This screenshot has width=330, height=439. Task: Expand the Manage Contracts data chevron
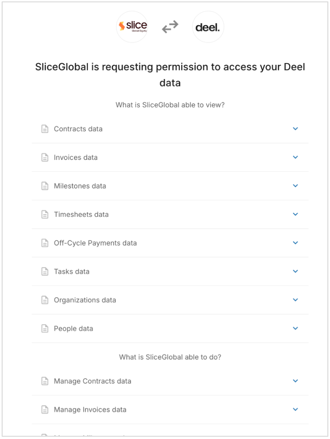296,381
